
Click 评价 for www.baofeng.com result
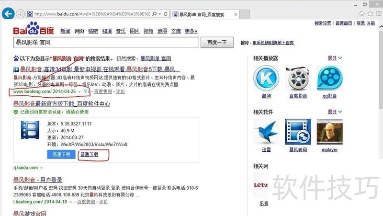tap(120, 91)
